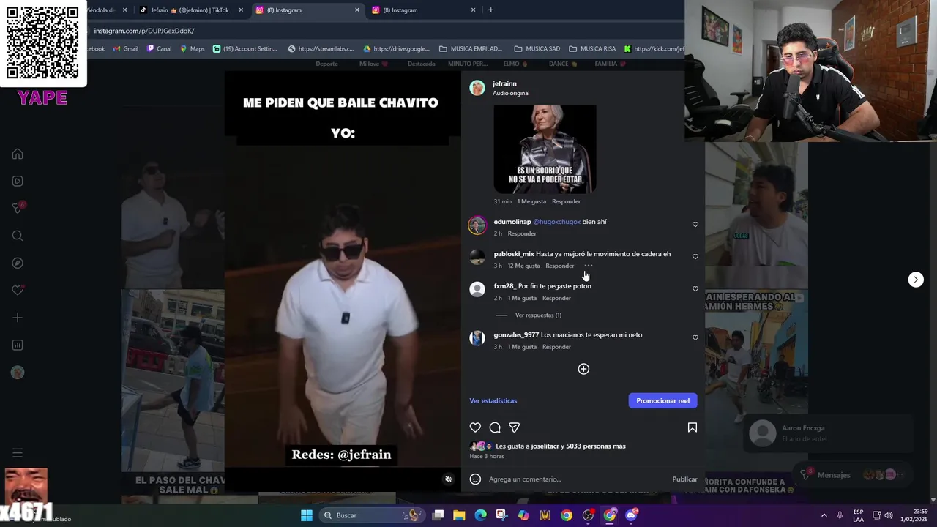Screen dimensions: 937x527
Task: Expand hidden system tray icons chevron
Action: [824, 515]
